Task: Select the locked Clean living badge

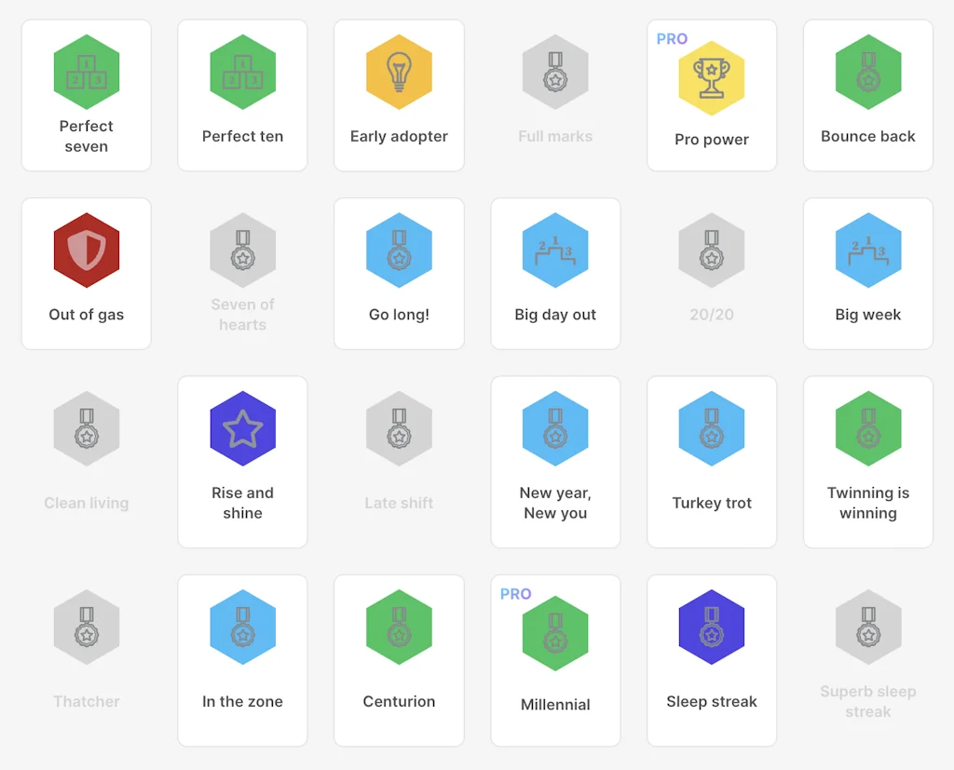Action: (x=87, y=462)
